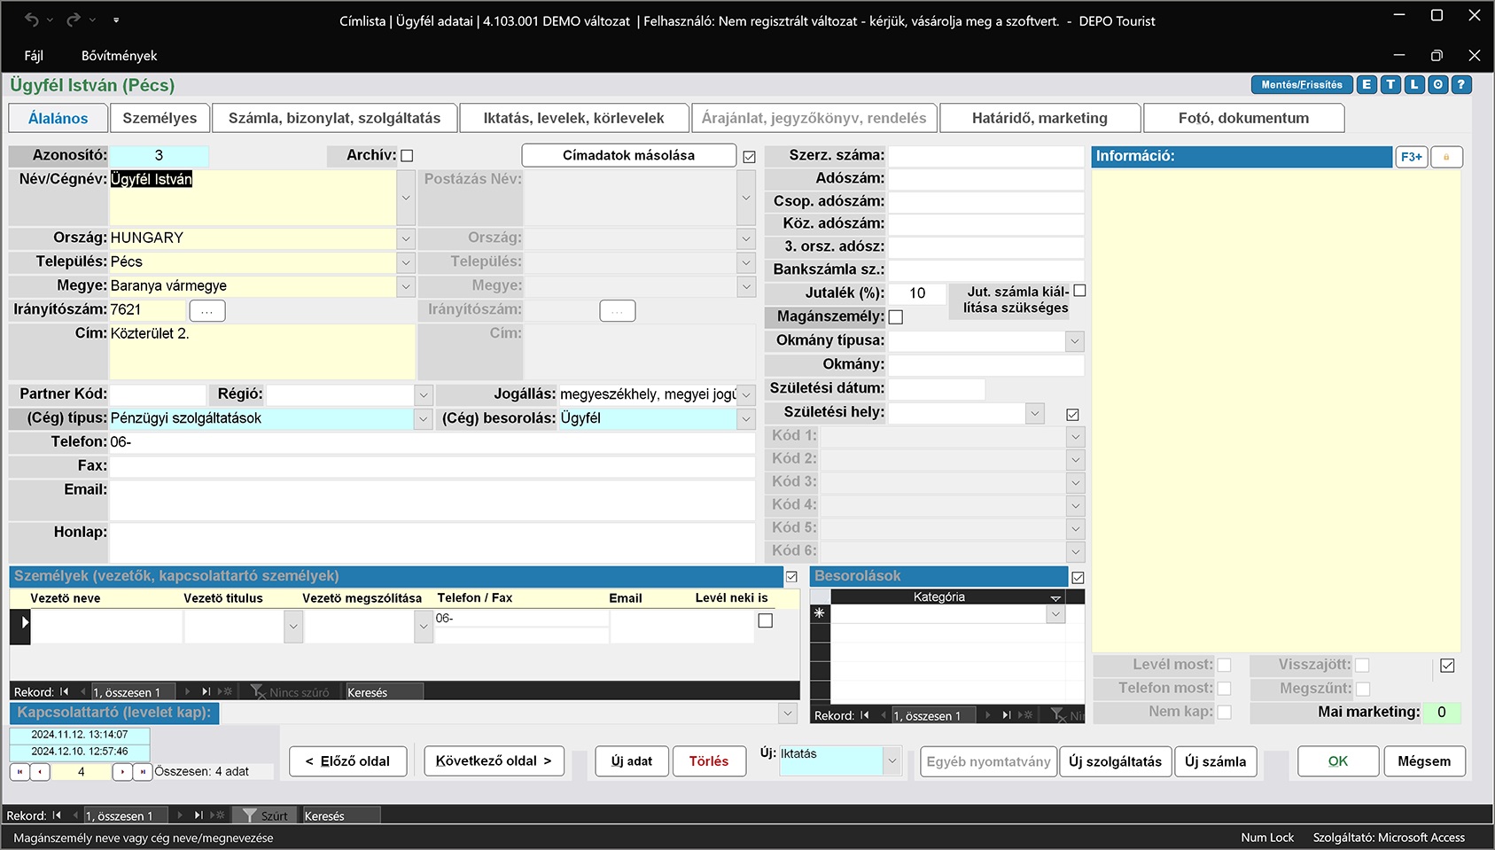1495x850 pixels.
Task: Click the lock icon beside Információ
Action: coord(1446,157)
